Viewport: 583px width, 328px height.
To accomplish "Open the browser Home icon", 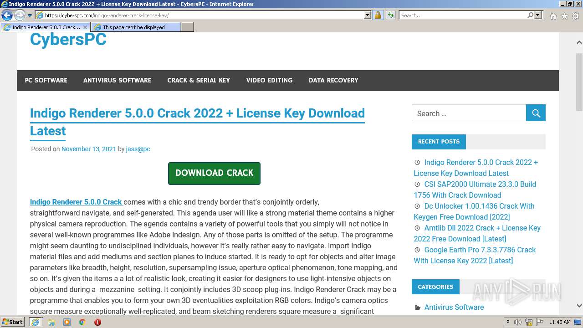I will click(x=553, y=16).
